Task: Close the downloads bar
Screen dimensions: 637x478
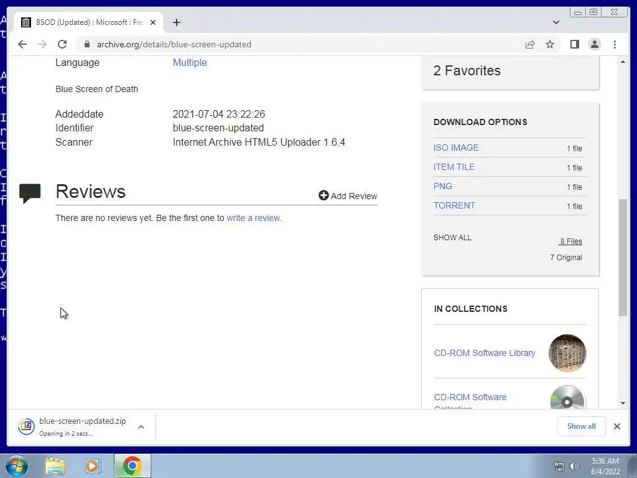Action: click(x=616, y=426)
